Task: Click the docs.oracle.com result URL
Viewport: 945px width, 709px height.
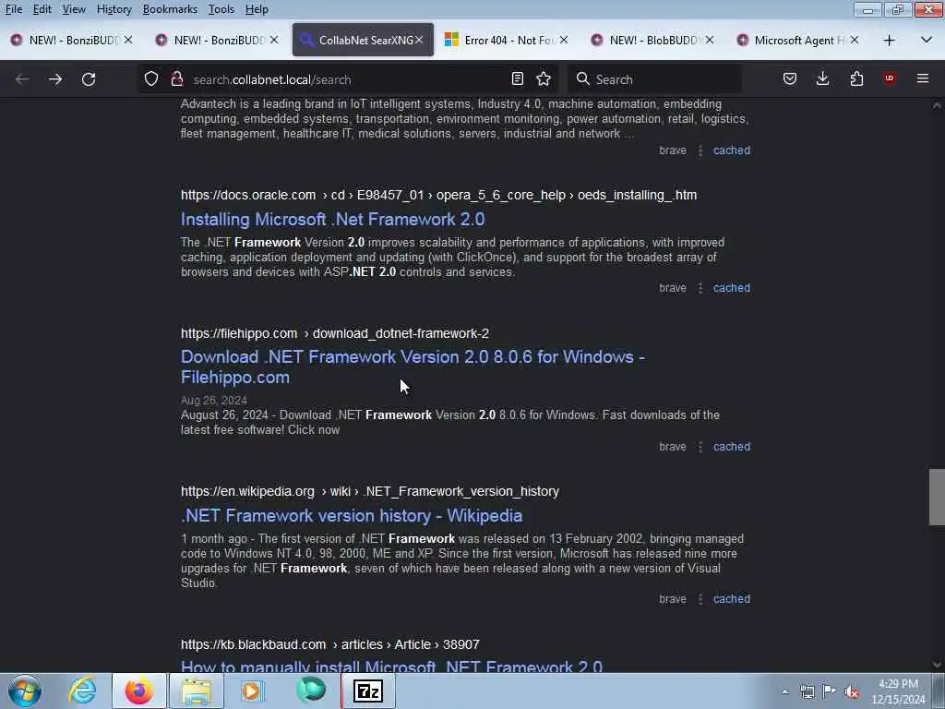Action: (x=438, y=196)
